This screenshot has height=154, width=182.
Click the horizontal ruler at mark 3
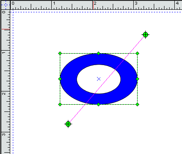pyautogui.click(x=136, y=3)
